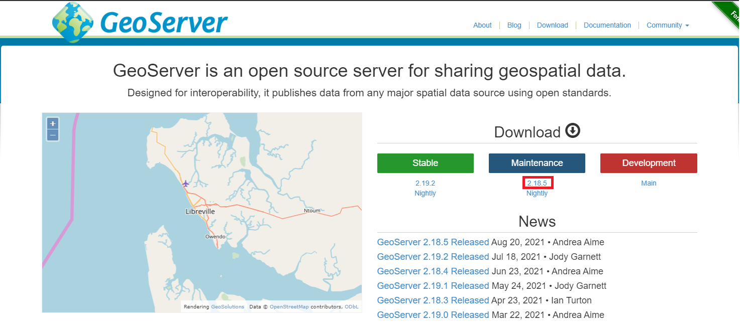Open the 2.18.5 maintenance version link
740x334 pixels.
pyautogui.click(x=537, y=183)
